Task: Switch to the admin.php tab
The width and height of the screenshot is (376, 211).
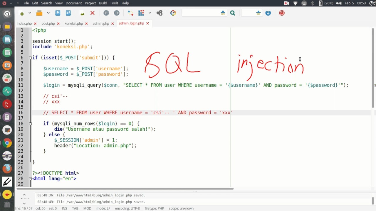Action: coord(101,23)
